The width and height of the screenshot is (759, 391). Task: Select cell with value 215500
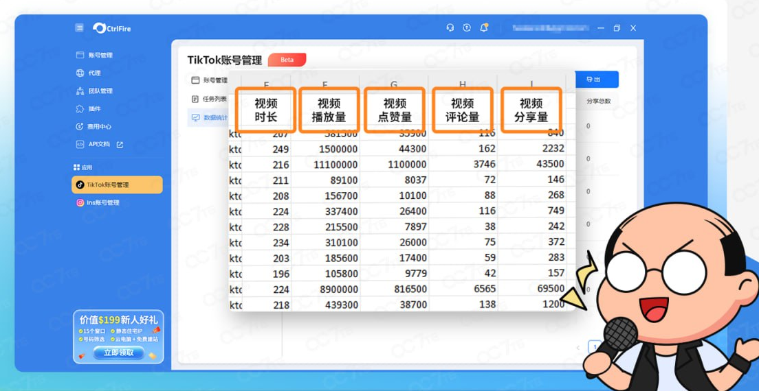[x=325, y=227]
